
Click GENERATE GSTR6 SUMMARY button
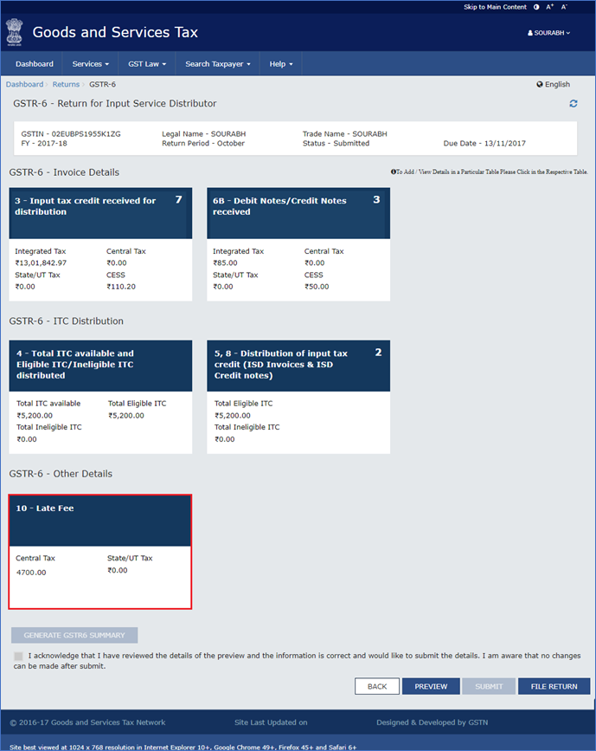coord(74,635)
